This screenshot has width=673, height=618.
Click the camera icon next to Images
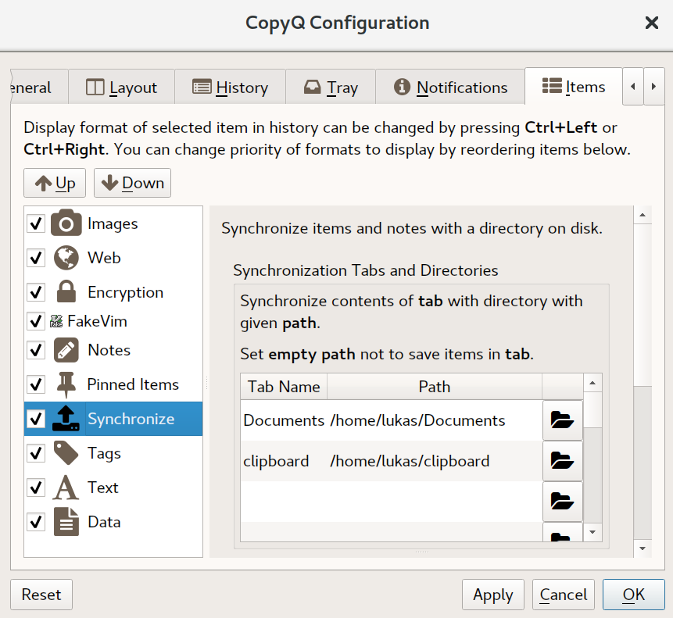click(x=66, y=223)
